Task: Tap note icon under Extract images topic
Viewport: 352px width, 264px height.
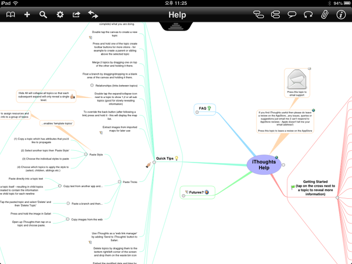Action: (101, 133)
